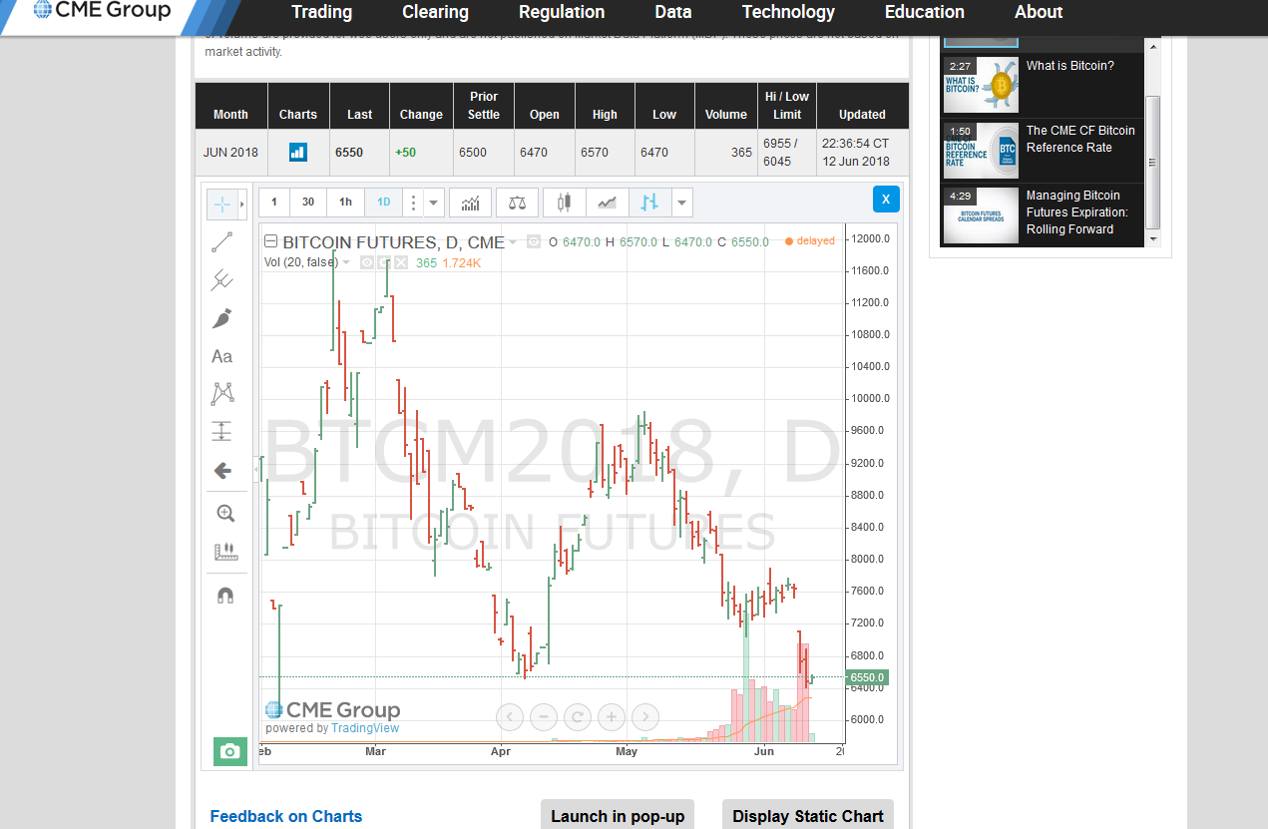Open JUN 2018 row chart icon
The width and height of the screenshot is (1268, 829).
pyautogui.click(x=297, y=152)
